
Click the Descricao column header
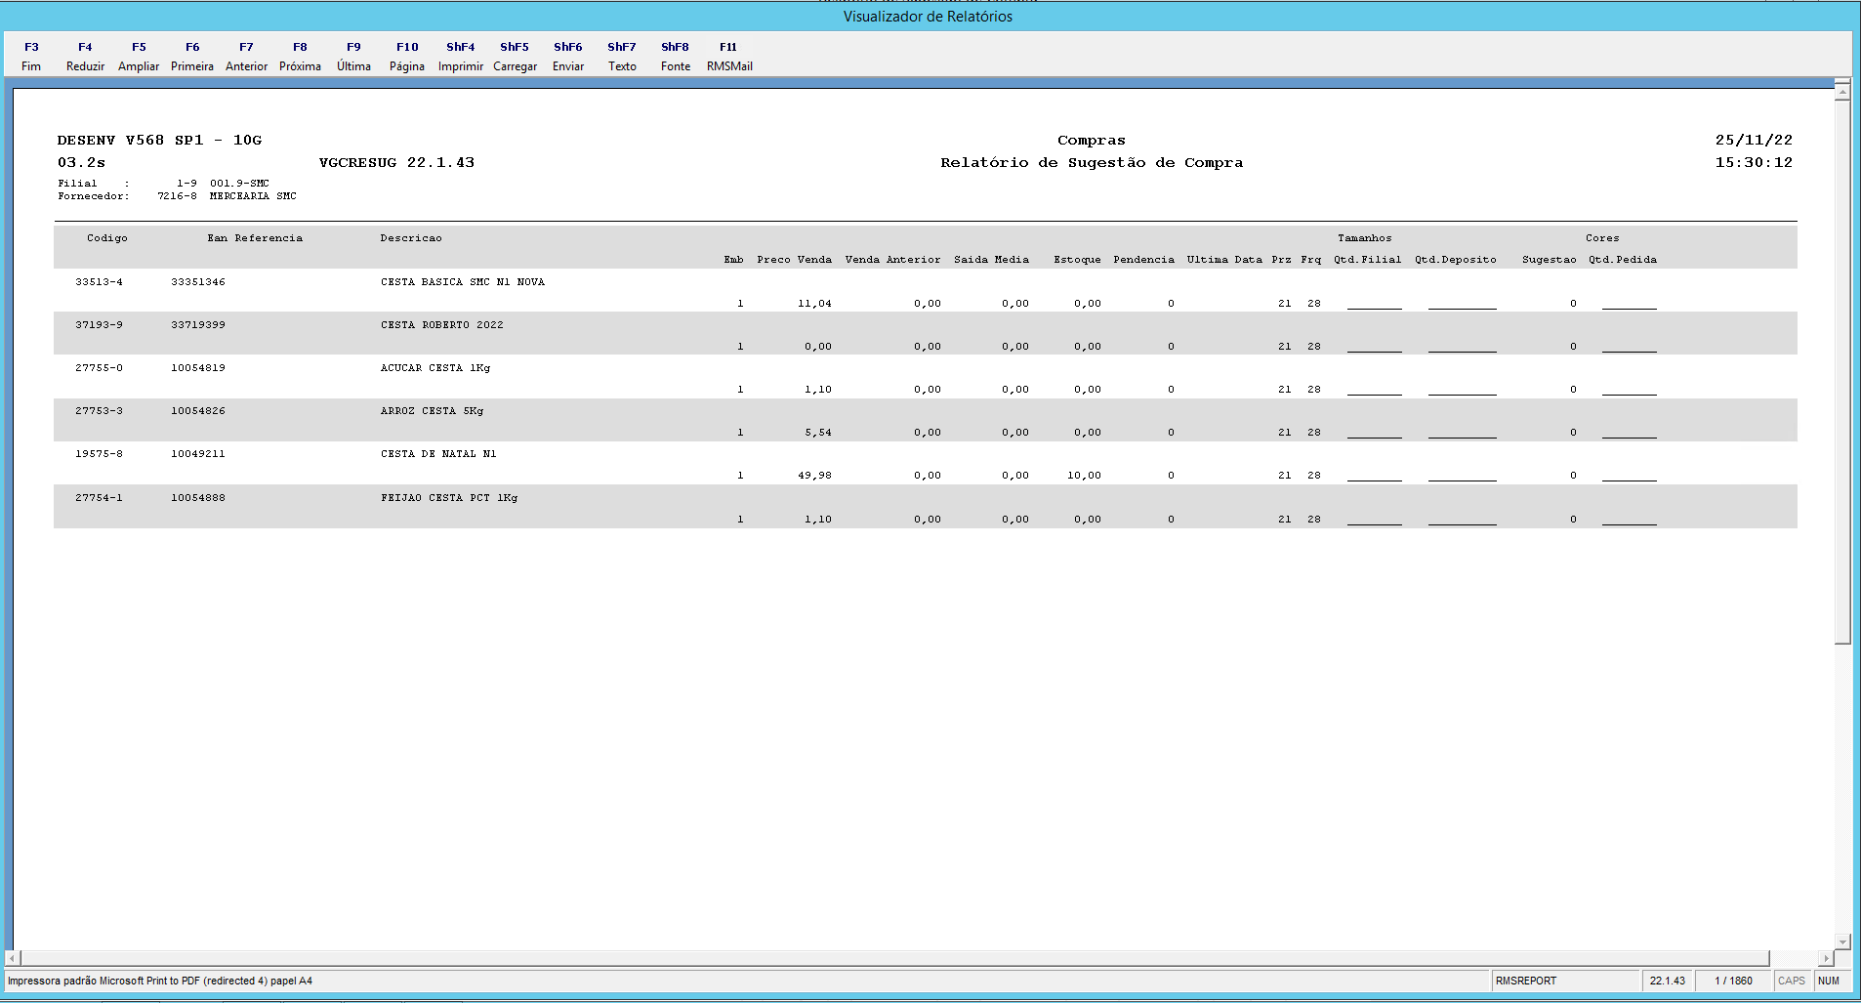(411, 238)
